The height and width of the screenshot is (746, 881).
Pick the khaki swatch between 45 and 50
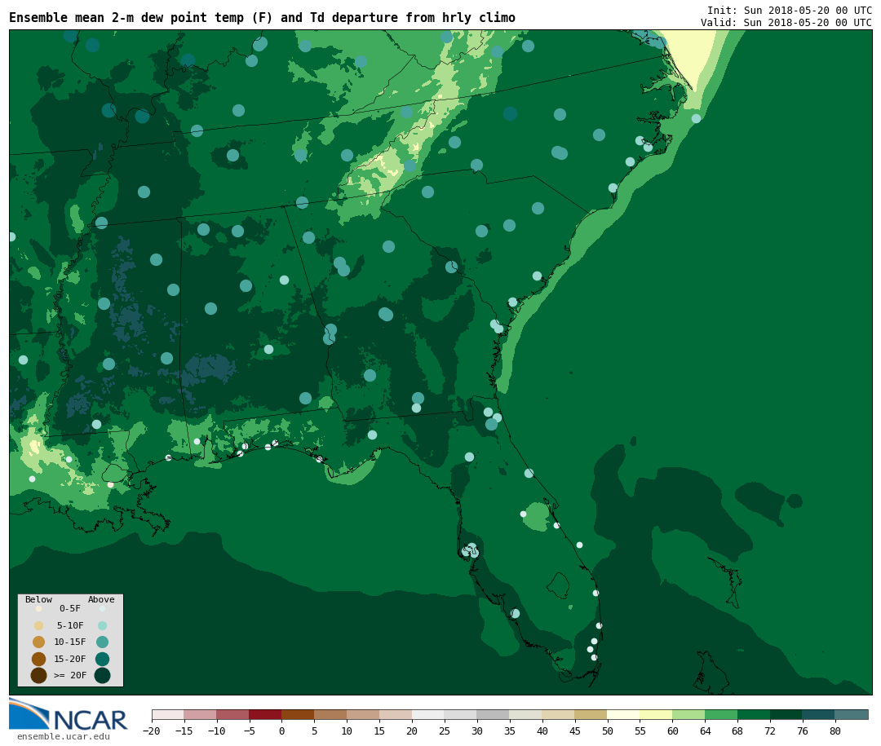tap(591, 714)
